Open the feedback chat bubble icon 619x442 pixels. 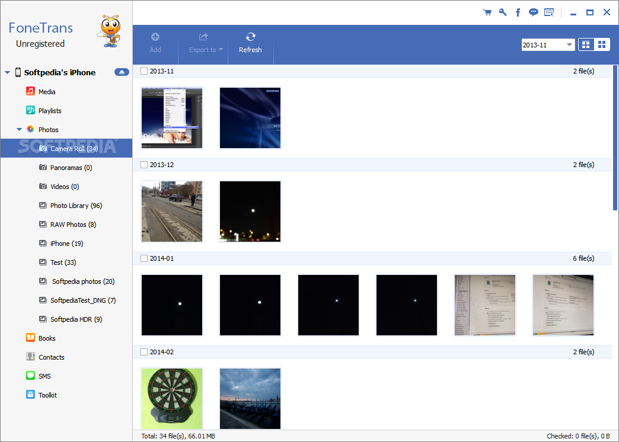tap(534, 12)
